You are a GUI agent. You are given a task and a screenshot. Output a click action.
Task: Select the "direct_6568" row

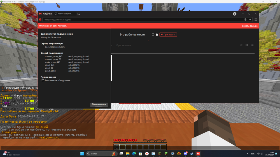(x=62, y=71)
